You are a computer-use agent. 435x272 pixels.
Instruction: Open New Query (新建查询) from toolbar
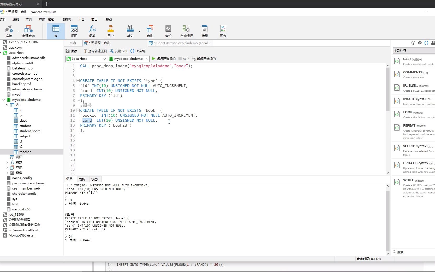pos(28,31)
